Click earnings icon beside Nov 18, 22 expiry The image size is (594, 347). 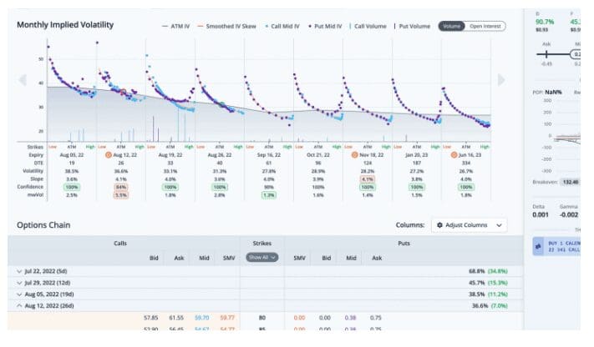[356, 155]
